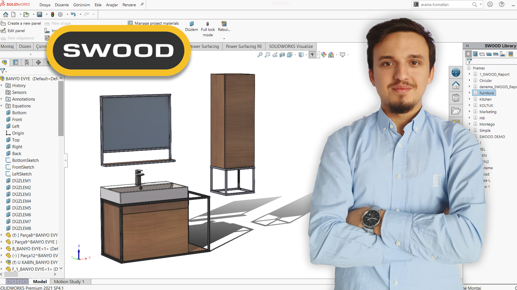Open File Explorer task pane tab

tap(456, 110)
